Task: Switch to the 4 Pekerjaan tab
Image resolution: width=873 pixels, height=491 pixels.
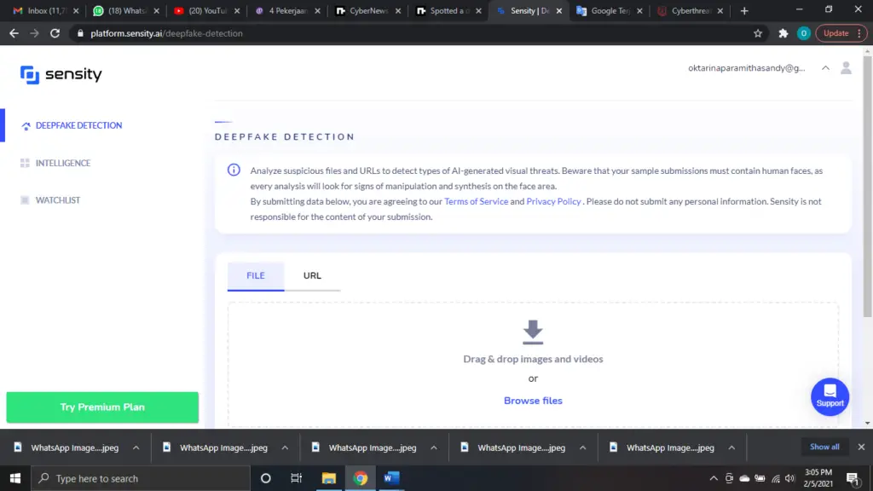Action: 287,10
